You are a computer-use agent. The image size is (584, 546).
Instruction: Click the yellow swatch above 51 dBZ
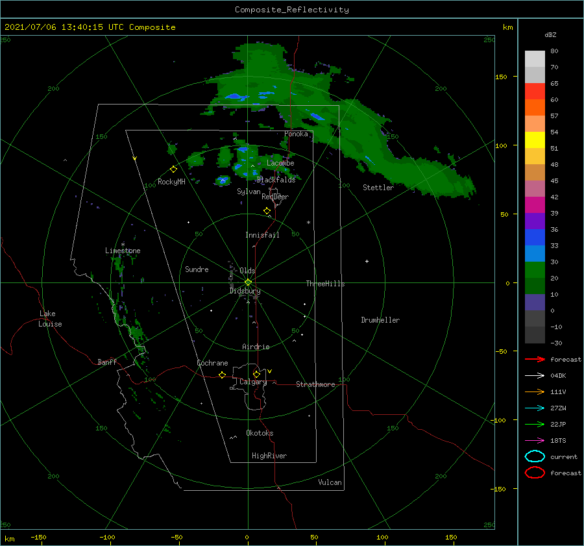click(x=535, y=140)
